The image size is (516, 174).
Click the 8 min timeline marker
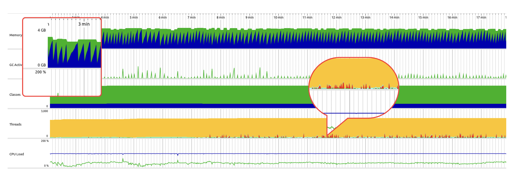point(221,17)
